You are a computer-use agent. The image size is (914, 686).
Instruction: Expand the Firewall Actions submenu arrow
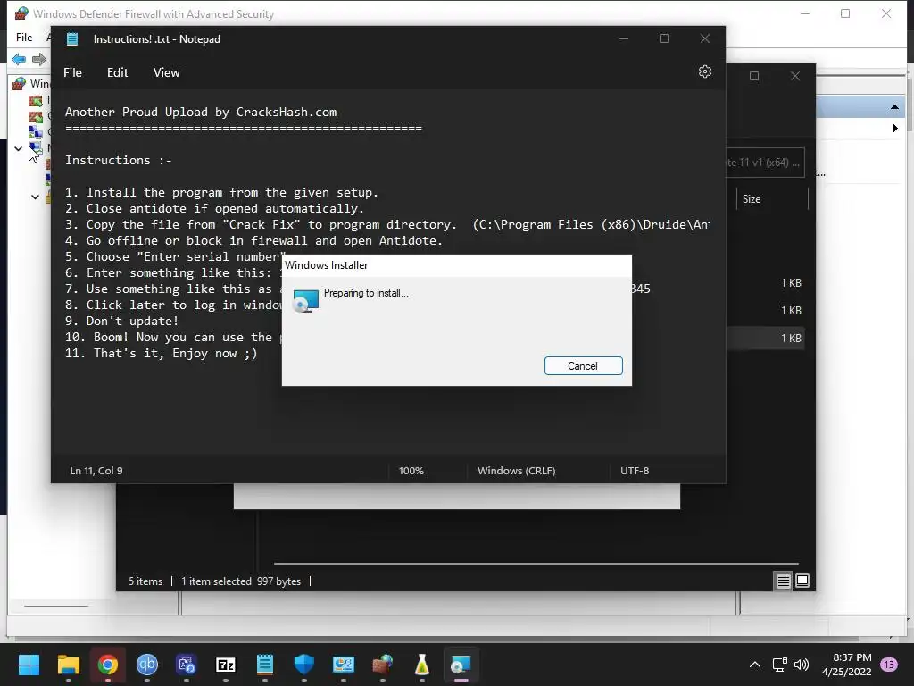coord(895,129)
